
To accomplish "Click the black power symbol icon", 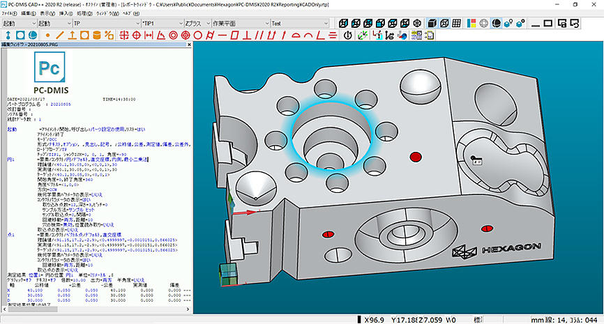I will (348, 36).
